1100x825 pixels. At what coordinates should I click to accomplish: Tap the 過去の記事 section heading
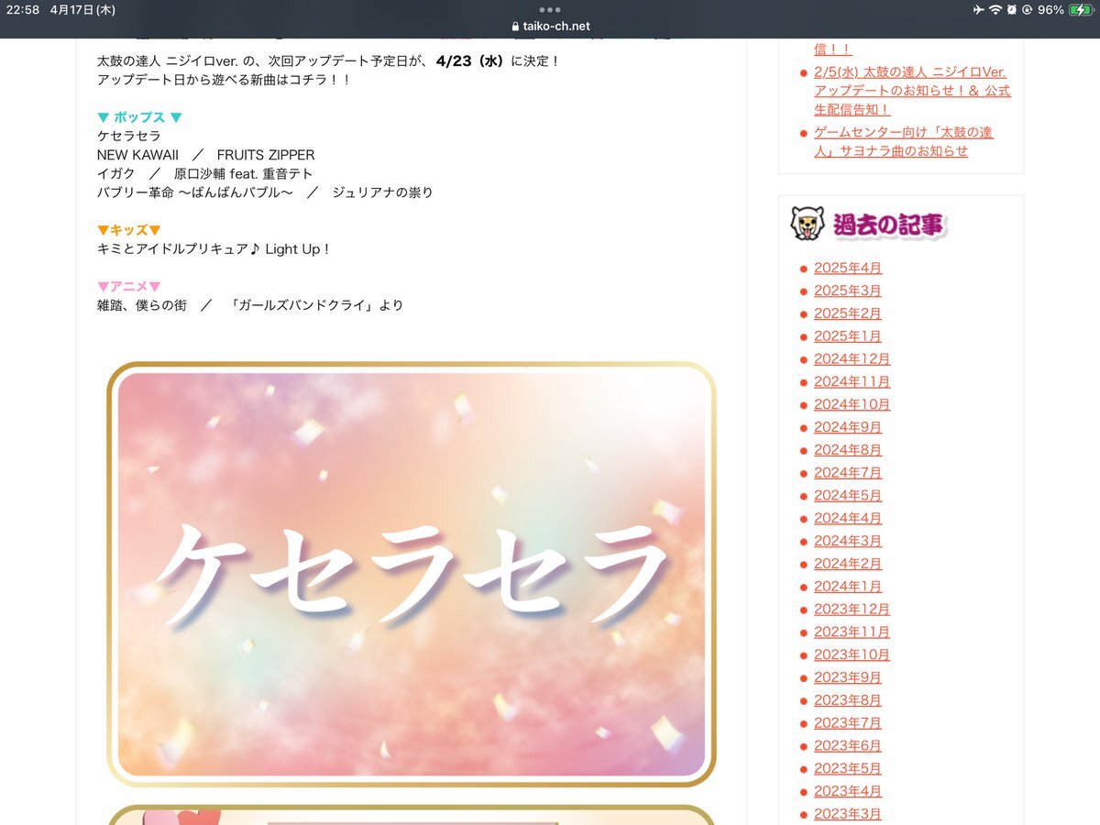[888, 224]
